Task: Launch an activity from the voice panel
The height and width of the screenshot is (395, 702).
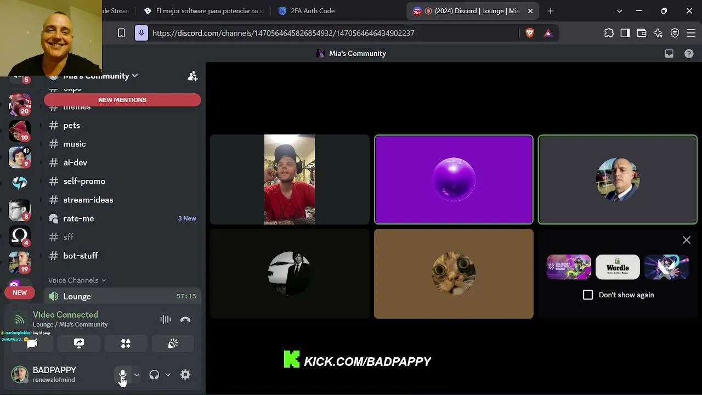Action: (x=126, y=343)
